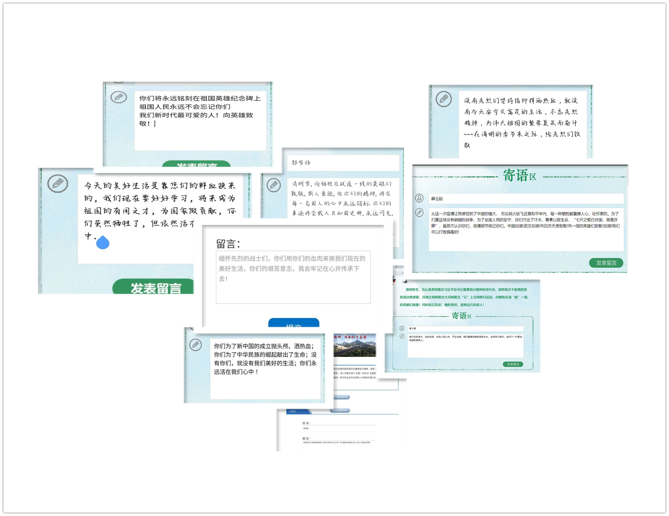Click user avatar icon beside 秦子颖 name
This screenshot has width=669, height=516.
[x=402, y=328]
